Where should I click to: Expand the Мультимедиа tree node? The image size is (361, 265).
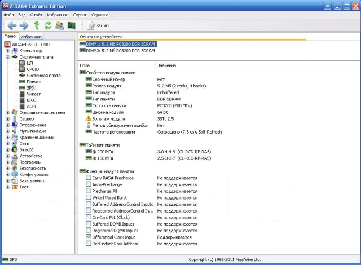point(7,131)
